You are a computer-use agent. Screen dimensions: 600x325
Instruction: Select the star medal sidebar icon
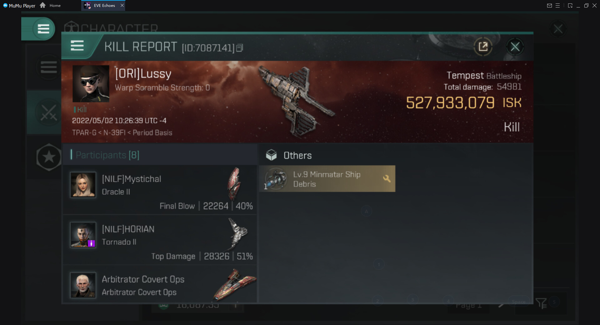tap(49, 157)
